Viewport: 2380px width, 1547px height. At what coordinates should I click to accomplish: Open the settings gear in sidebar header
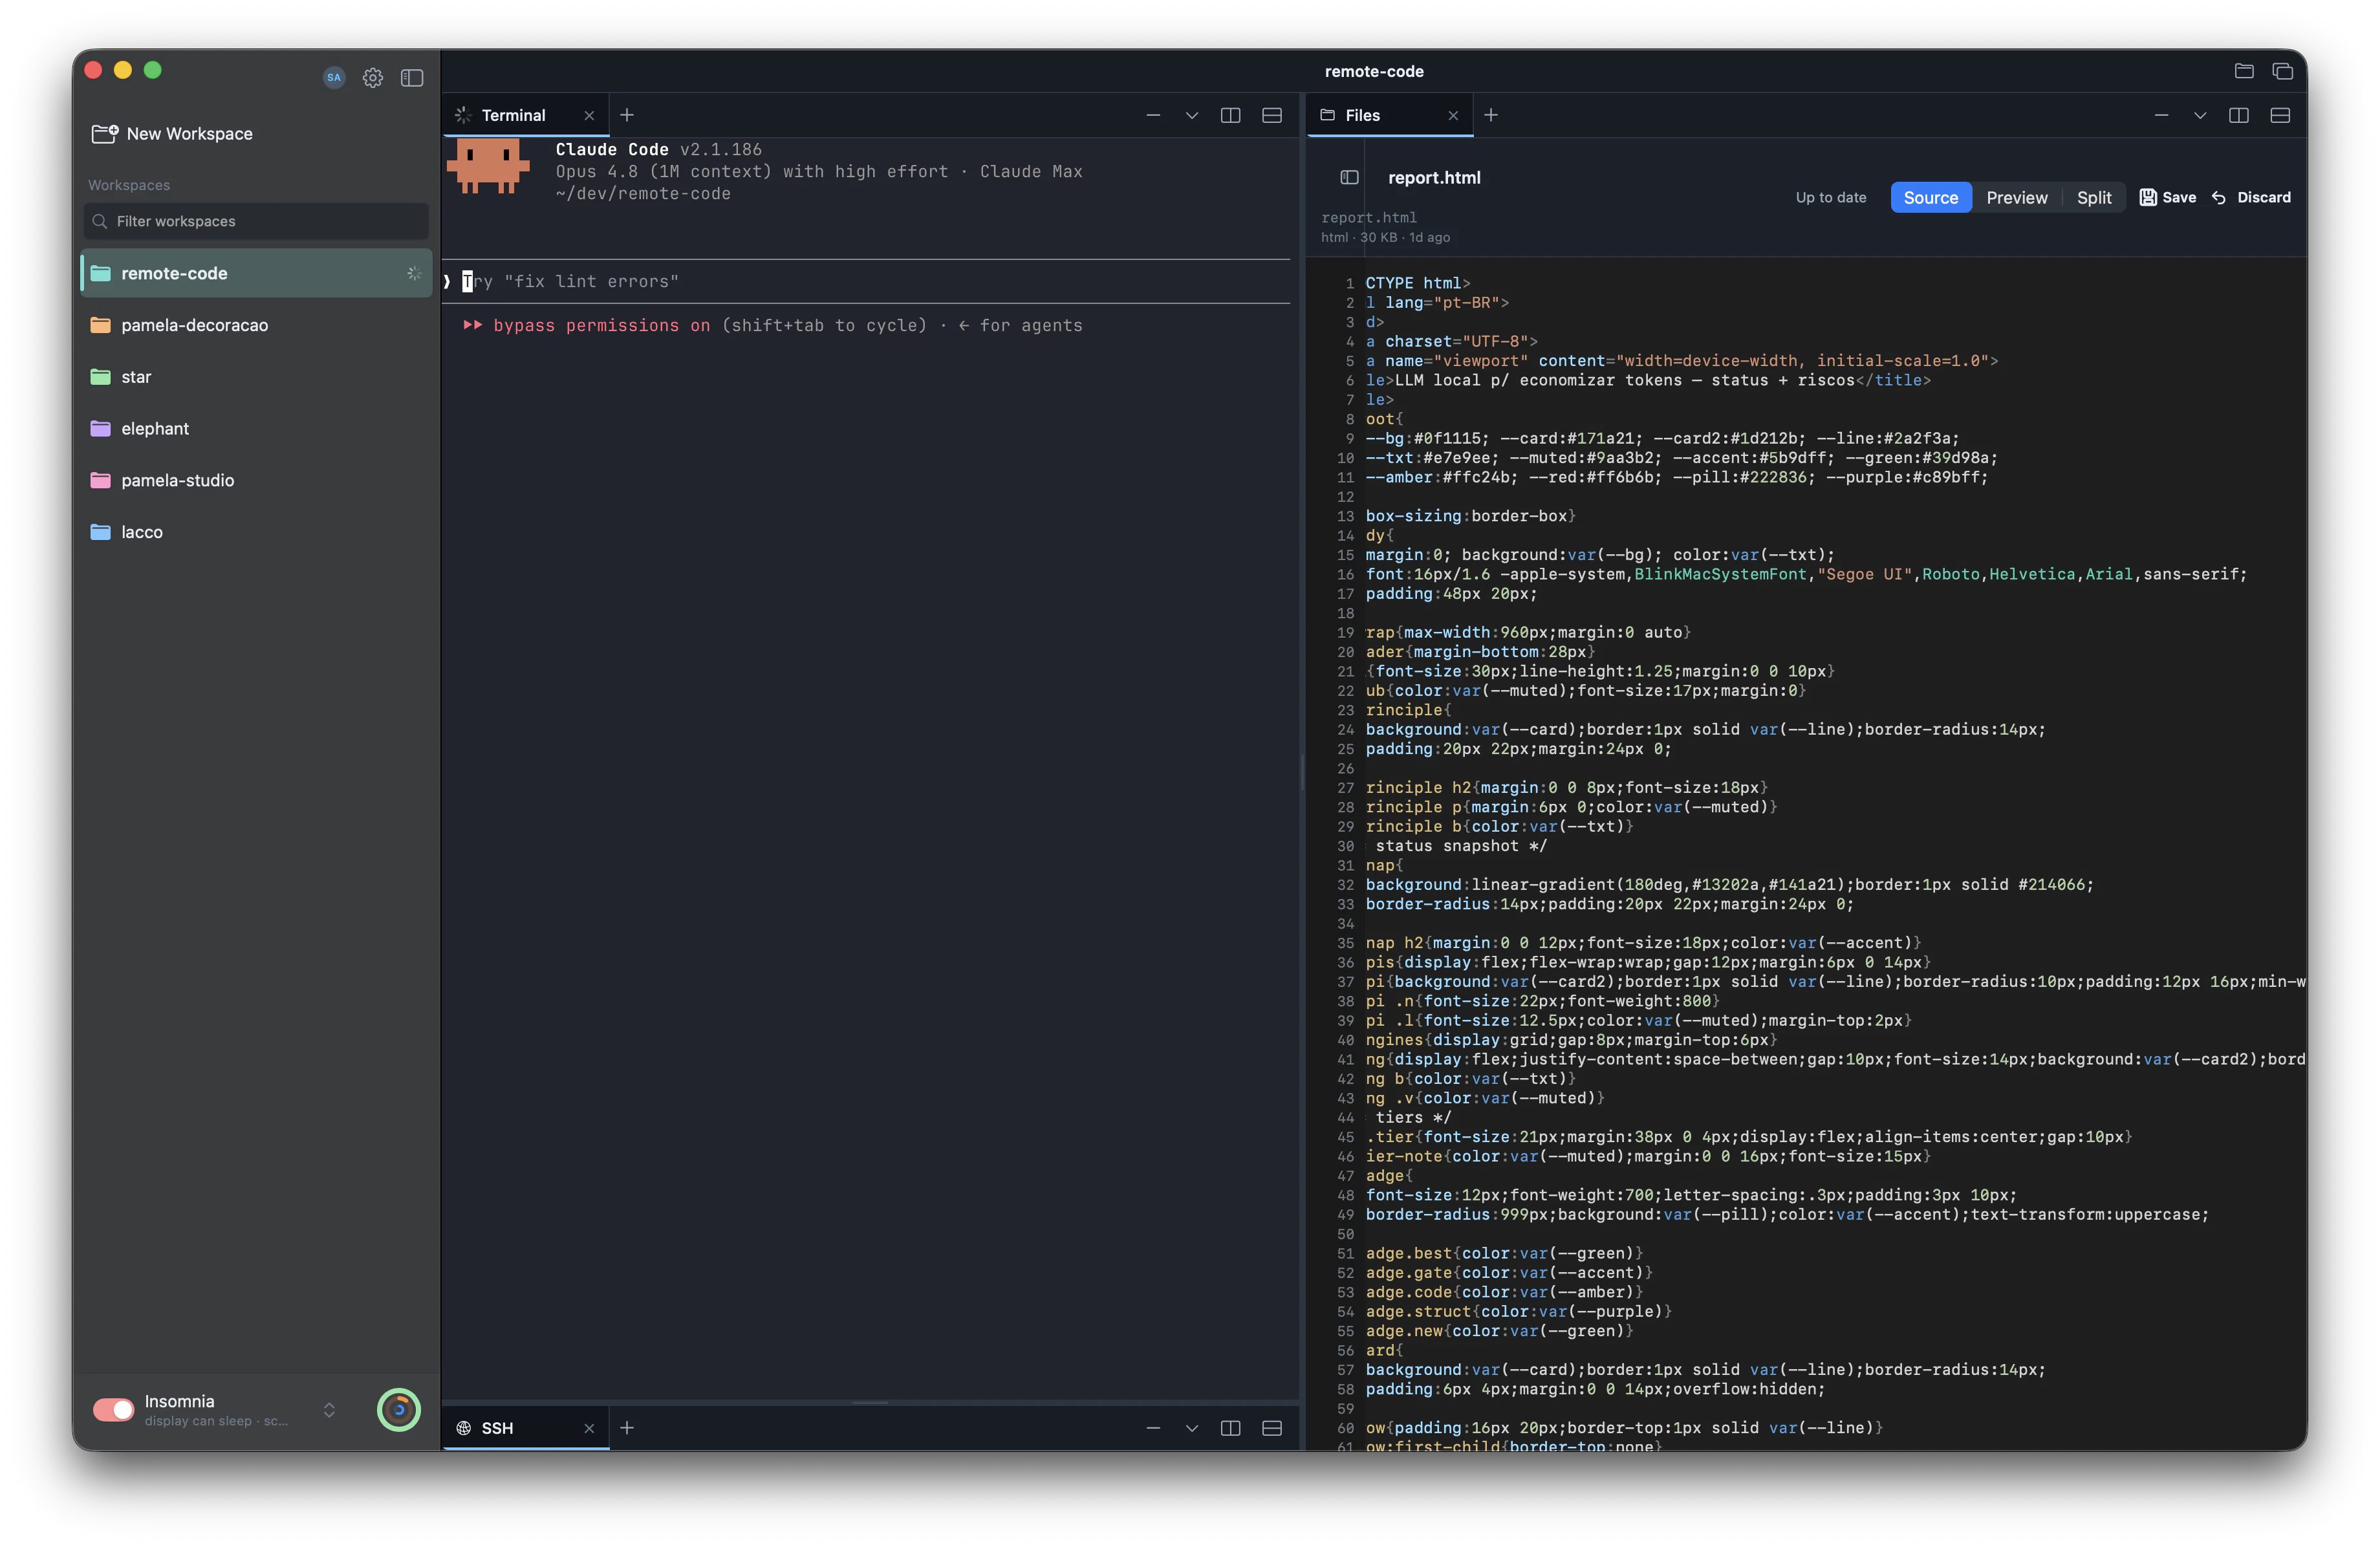pos(373,77)
